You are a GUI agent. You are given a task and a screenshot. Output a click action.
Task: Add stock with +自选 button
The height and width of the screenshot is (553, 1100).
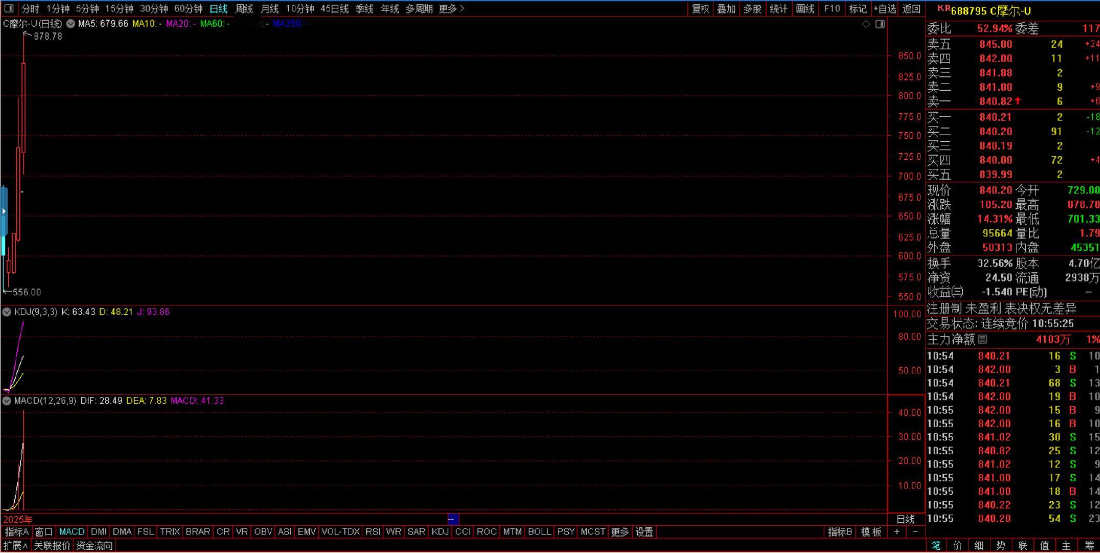pyautogui.click(x=885, y=9)
